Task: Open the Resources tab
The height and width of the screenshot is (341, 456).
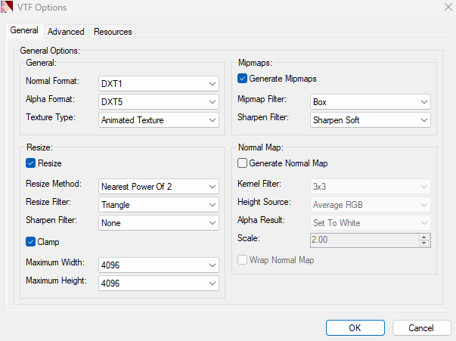Action: [x=112, y=32]
